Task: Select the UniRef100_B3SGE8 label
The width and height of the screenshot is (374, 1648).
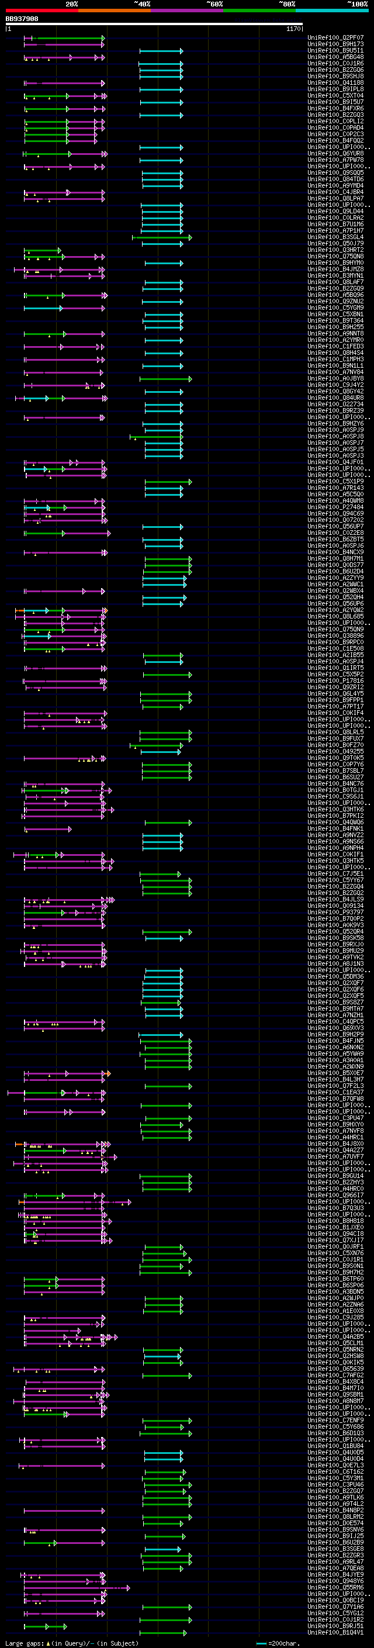Action: tap(335, 1549)
